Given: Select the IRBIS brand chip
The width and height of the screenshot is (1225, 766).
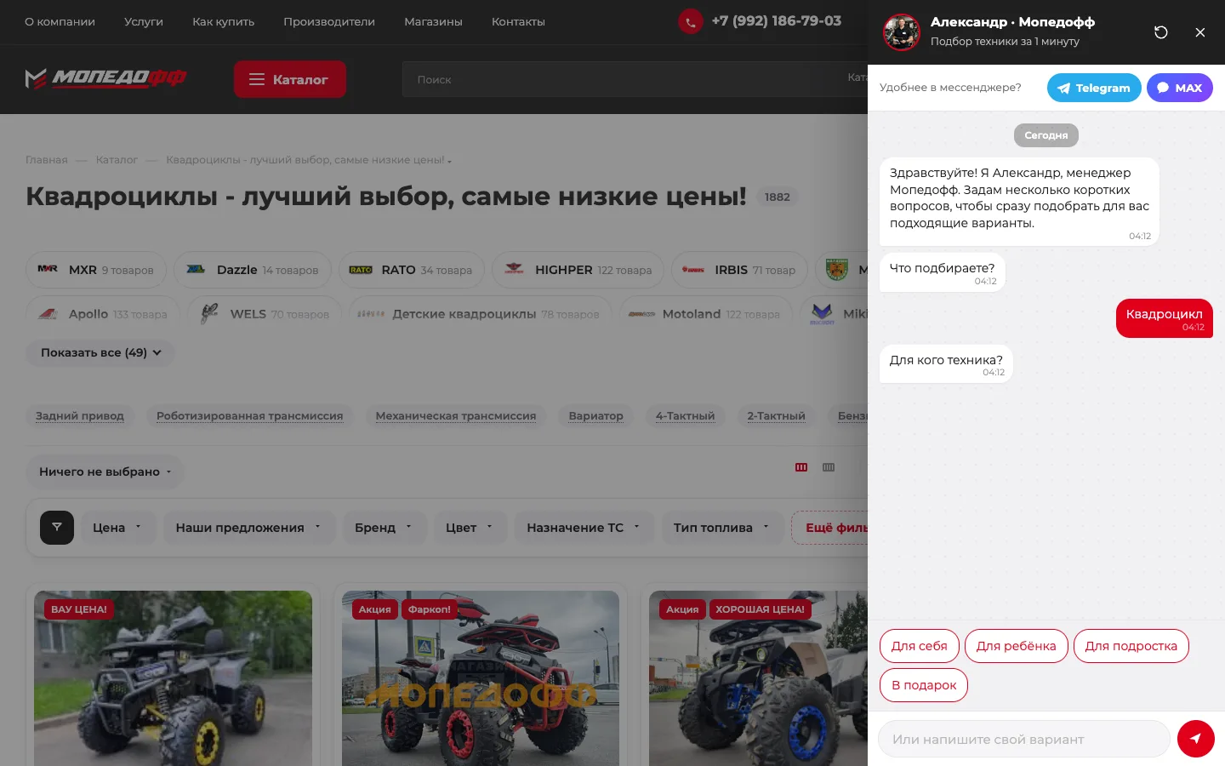Looking at the screenshot, I should [739, 270].
